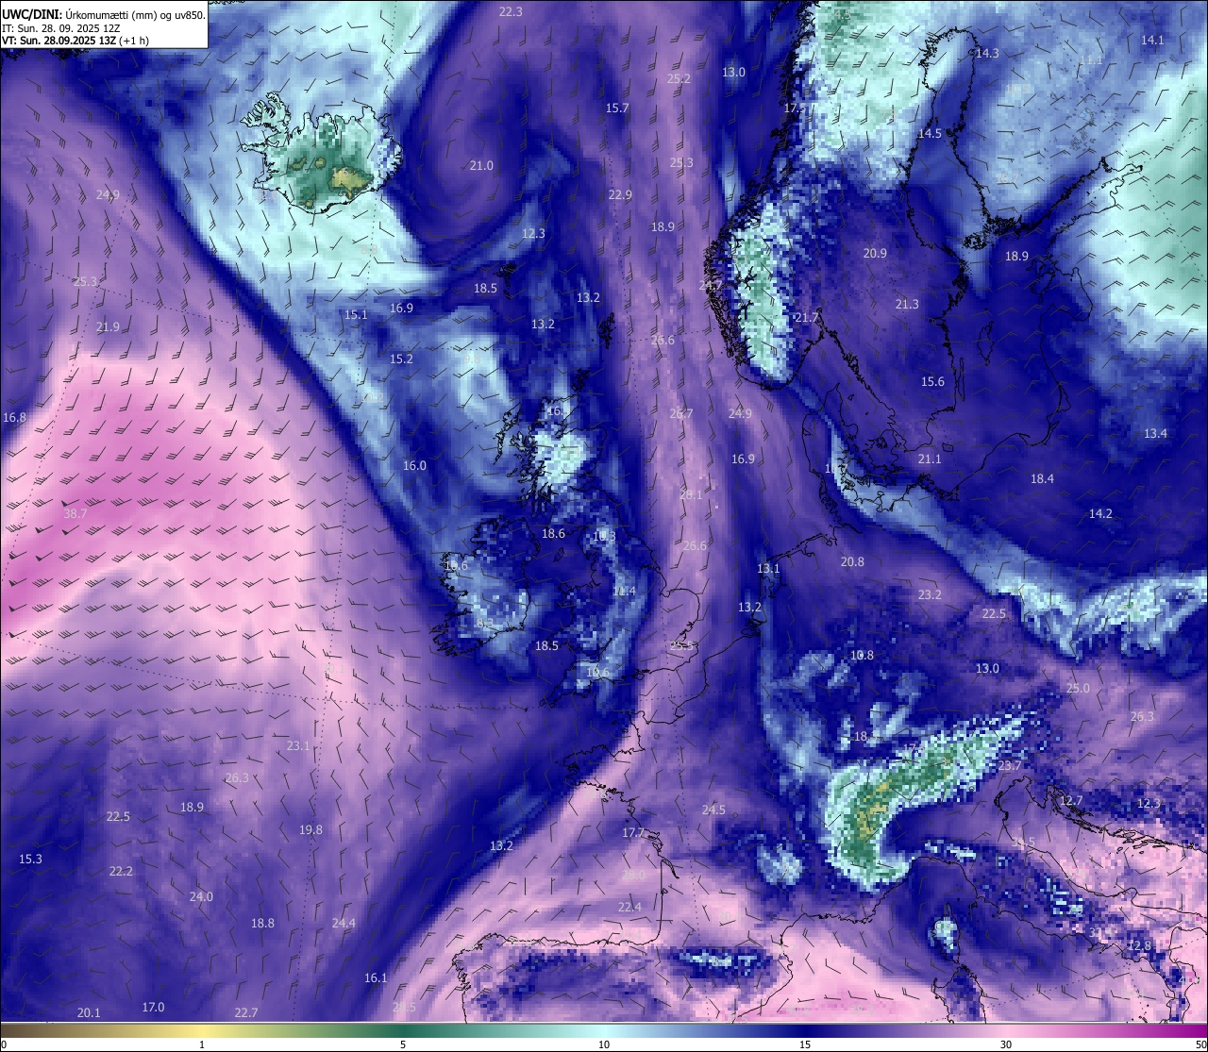Select the 22.3 value at the top edge
Viewport: 1208px width, 1052px height.
pyautogui.click(x=511, y=12)
